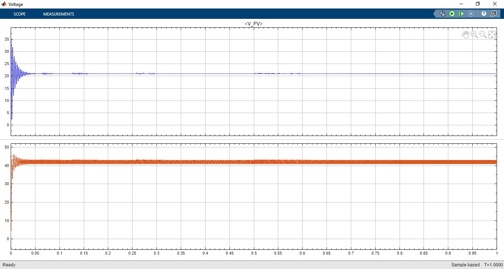504x269 pixels.
Task: Activate the zoom in magnifier on axes
Action: point(474,34)
